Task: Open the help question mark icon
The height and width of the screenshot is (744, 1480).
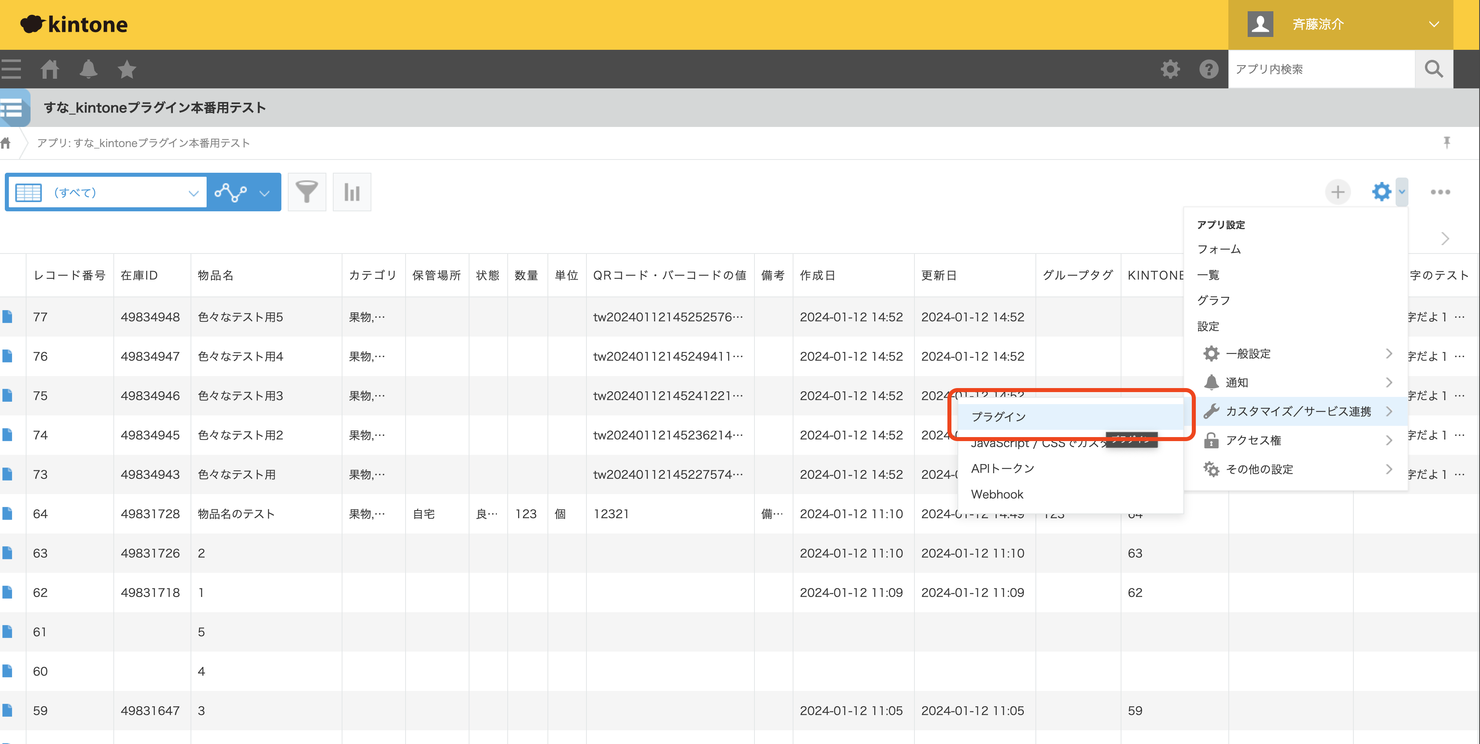Action: click(1209, 69)
